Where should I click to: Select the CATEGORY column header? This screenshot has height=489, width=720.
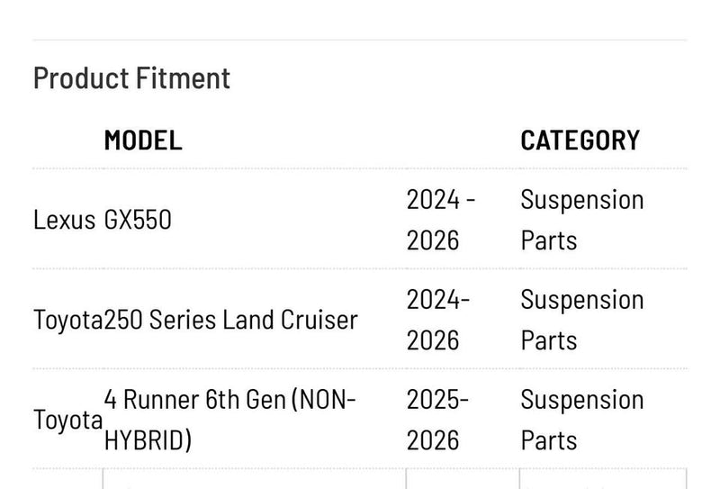click(580, 140)
